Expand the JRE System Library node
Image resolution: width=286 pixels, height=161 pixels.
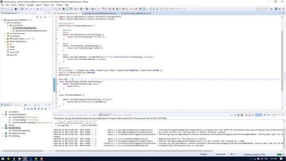point(5,39)
